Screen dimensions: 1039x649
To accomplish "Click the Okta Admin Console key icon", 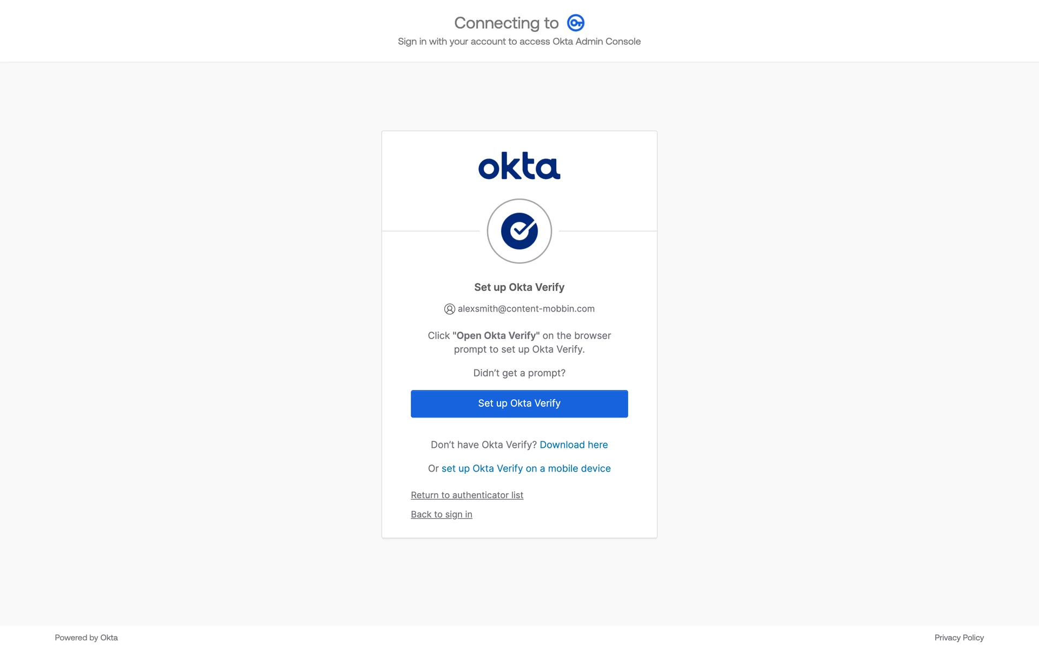I will pos(575,23).
